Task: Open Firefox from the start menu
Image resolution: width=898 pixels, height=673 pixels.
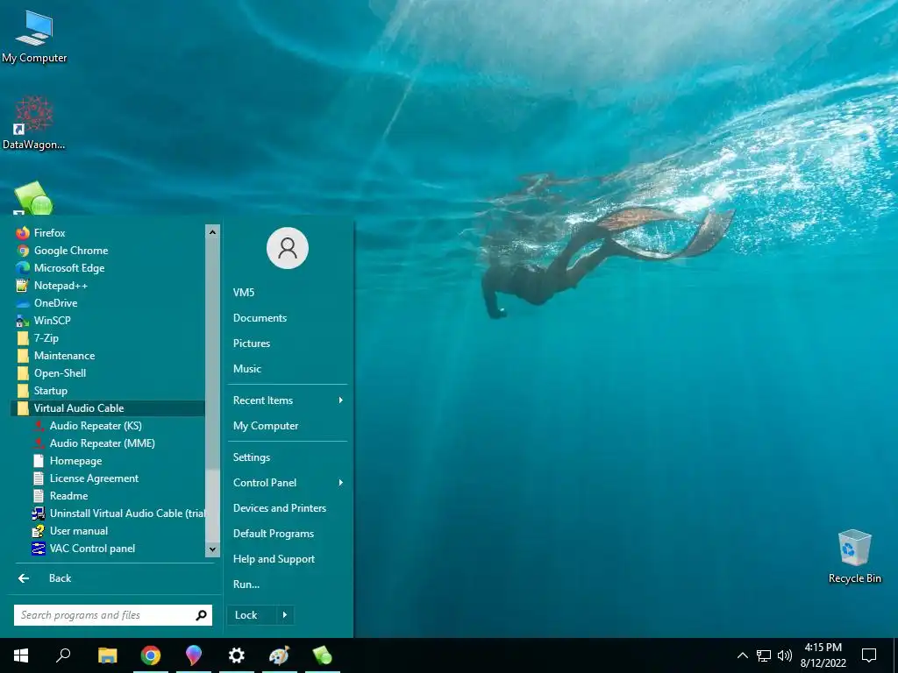Action: pyautogui.click(x=108, y=233)
